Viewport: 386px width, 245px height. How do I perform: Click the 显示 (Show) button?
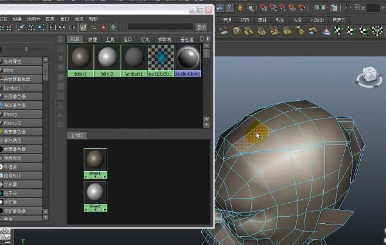point(201,27)
